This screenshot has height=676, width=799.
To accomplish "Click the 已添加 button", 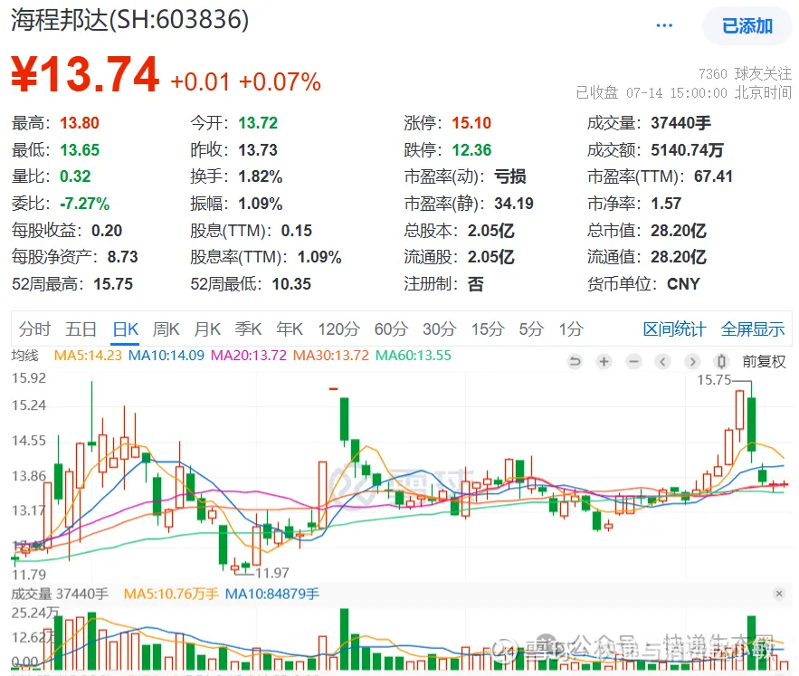I will tap(747, 26).
